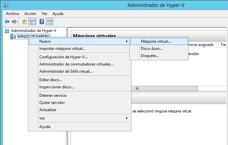Open Configuración de Hyper-V...

pyautogui.click(x=63, y=57)
